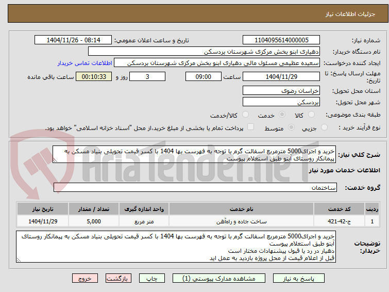
Task: Click the تعداد / مقدار column header
Action: [x=94, y=209]
